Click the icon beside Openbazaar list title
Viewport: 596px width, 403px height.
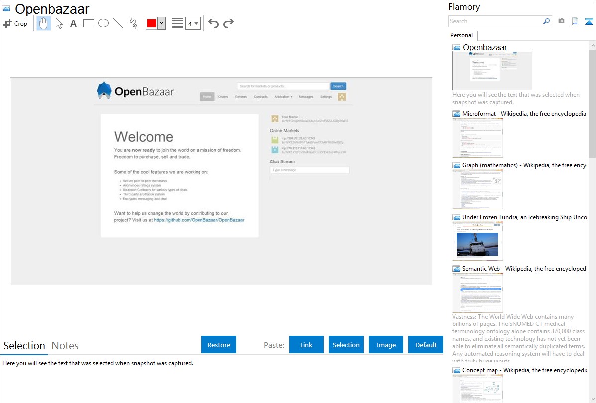pyautogui.click(x=456, y=48)
